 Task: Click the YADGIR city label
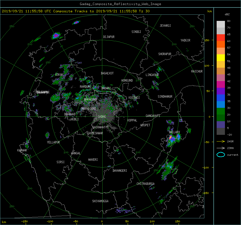(185, 40)
